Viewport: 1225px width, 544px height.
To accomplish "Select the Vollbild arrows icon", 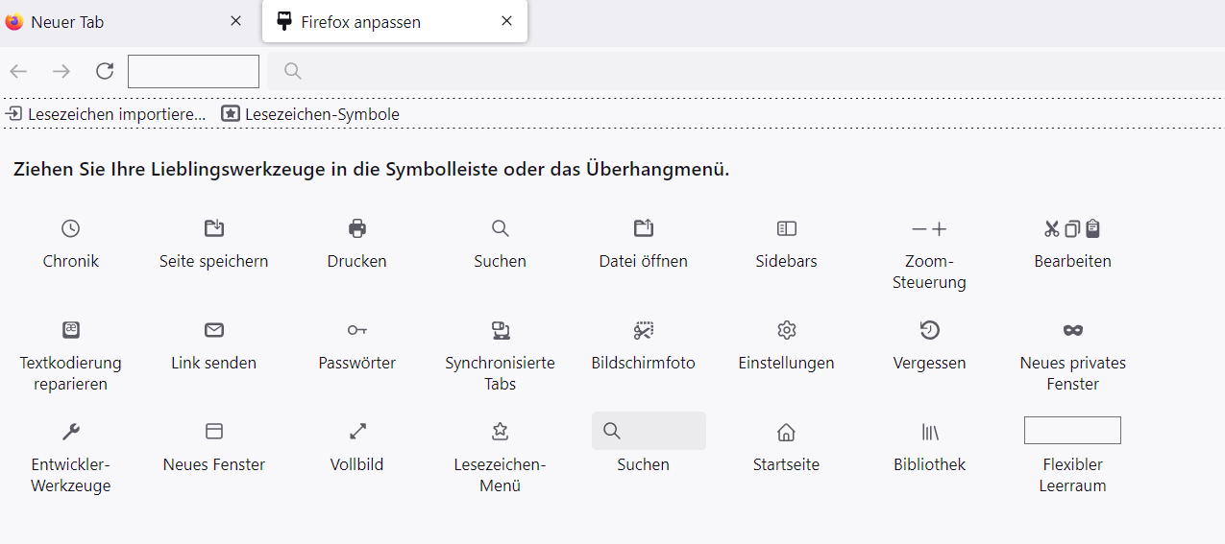I will [357, 431].
